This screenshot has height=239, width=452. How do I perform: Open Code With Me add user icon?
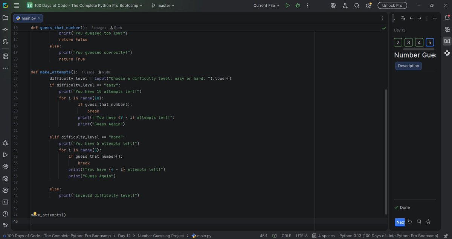tap(345, 6)
